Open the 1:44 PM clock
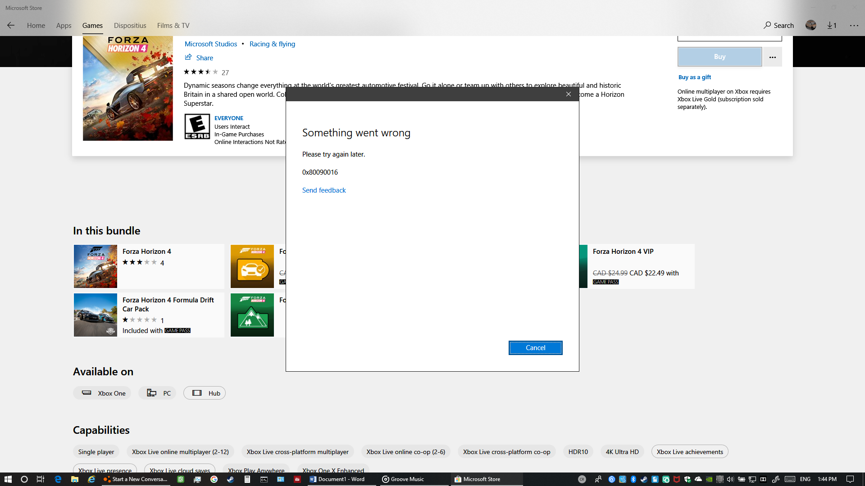 click(x=827, y=479)
